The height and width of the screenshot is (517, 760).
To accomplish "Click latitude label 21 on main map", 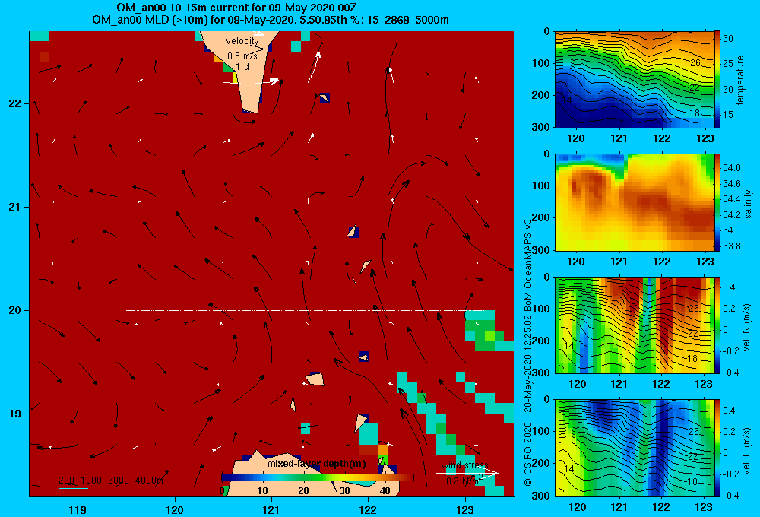I will point(15,207).
